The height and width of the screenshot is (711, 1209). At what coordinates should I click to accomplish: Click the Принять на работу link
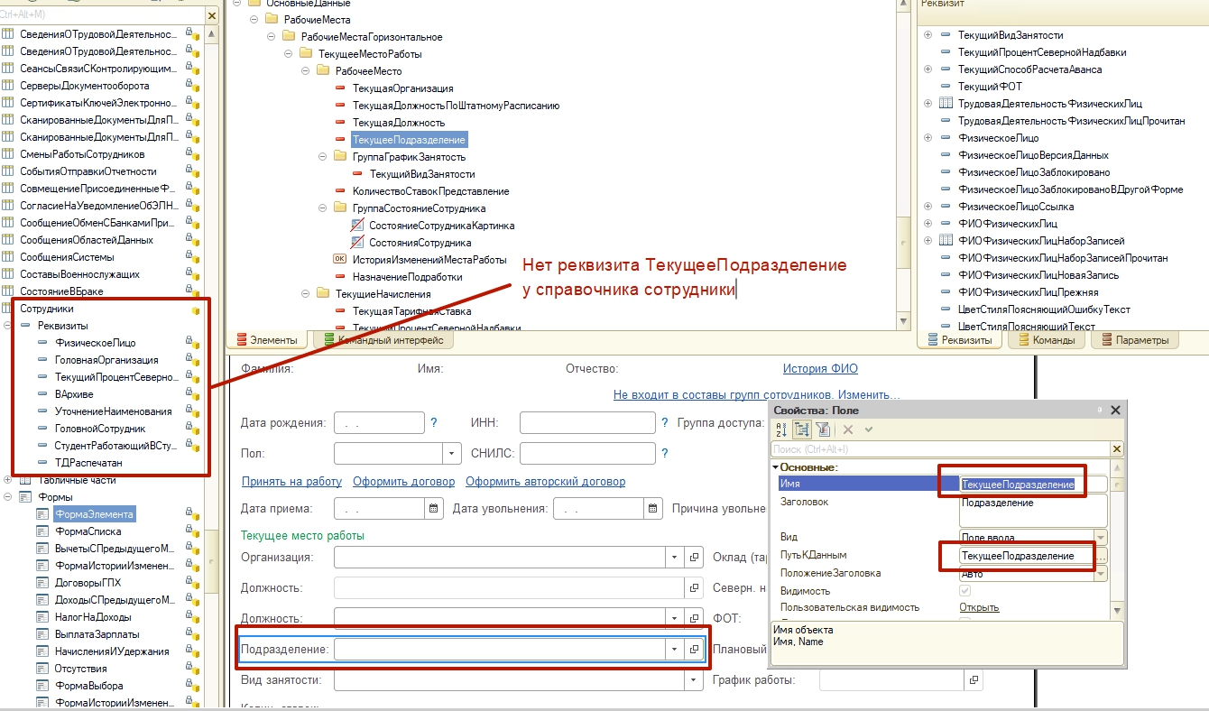pyautogui.click(x=291, y=482)
